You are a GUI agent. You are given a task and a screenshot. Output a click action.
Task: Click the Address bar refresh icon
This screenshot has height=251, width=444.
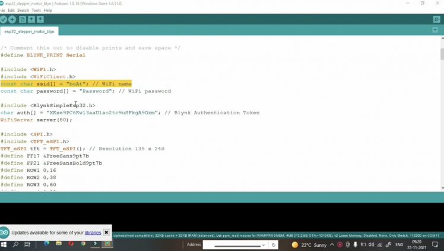pos(274,245)
